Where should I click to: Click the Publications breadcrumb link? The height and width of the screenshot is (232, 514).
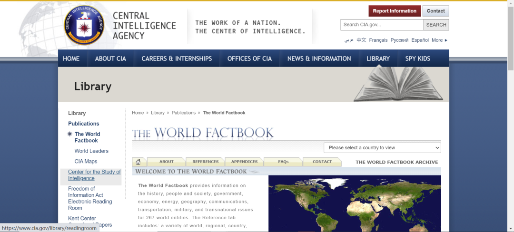pos(184,113)
